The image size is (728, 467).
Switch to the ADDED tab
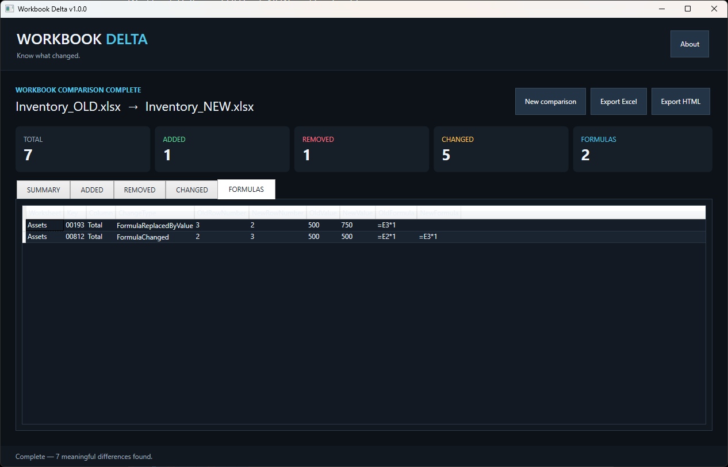pyautogui.click(x=92, y=190)
